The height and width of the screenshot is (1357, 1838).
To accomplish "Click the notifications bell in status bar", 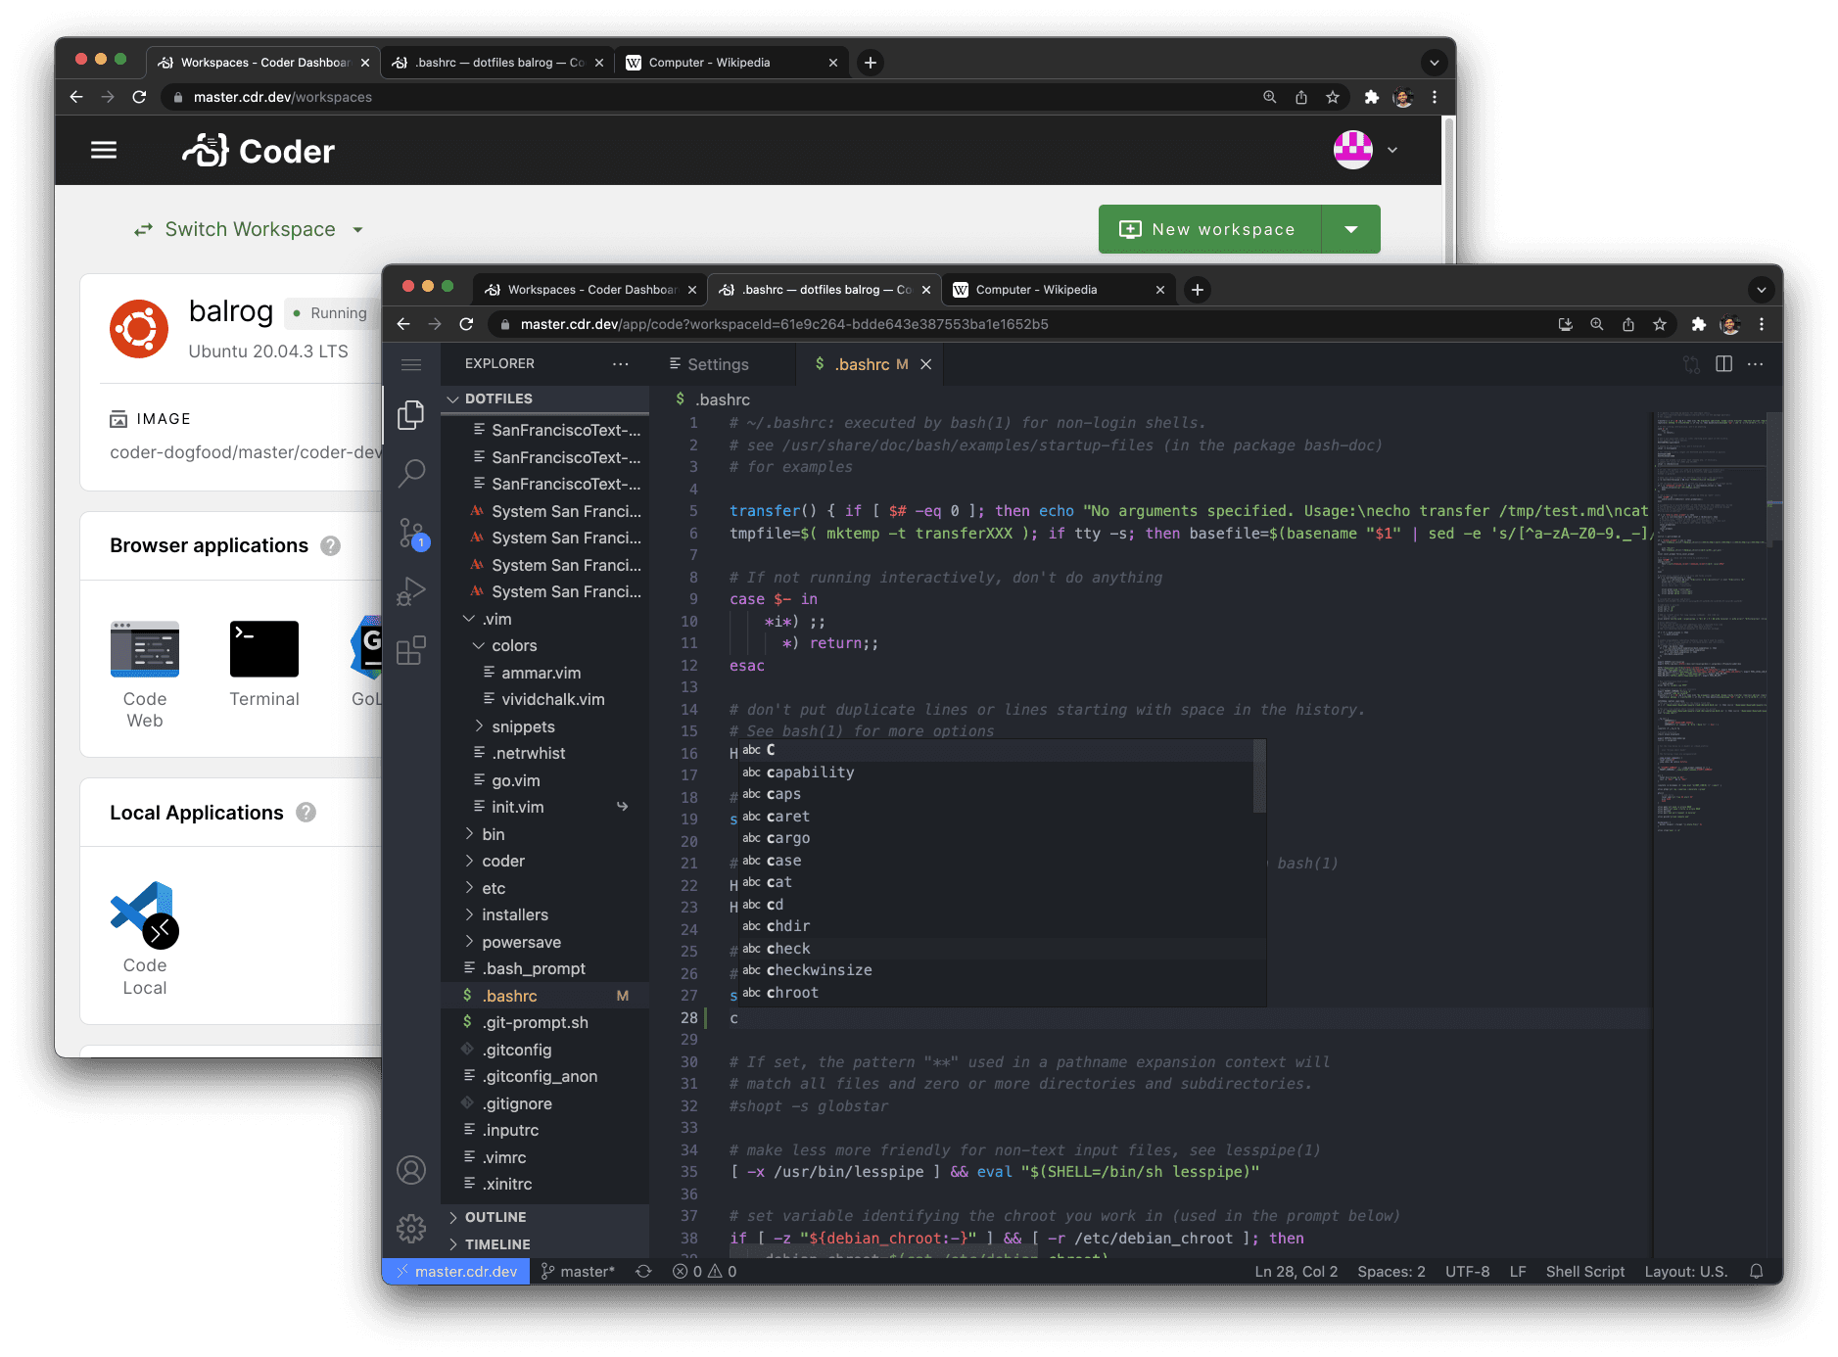I will click(x=1757, y=1272).
